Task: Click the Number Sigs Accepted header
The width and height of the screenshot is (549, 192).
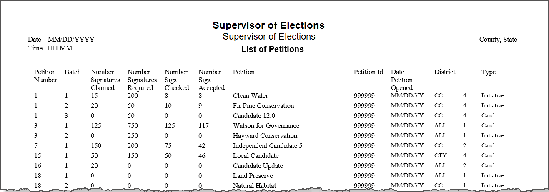Action: point(211,80)
